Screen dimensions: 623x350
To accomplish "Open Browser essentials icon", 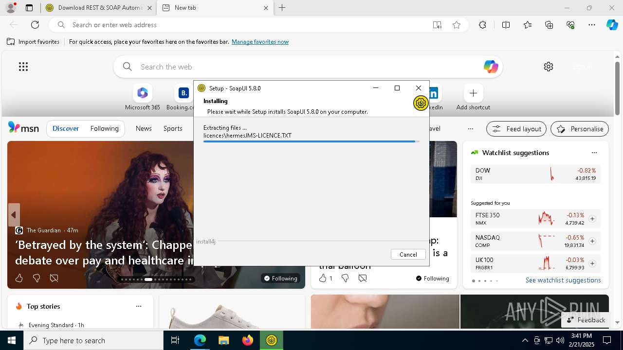I will click(570, 25).
